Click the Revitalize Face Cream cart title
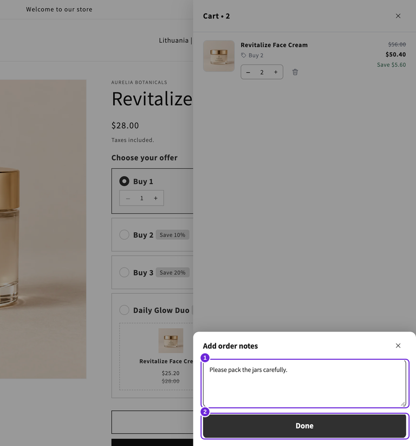The width and height of the screenshot is (416, 446). click(x=274, y=45)
